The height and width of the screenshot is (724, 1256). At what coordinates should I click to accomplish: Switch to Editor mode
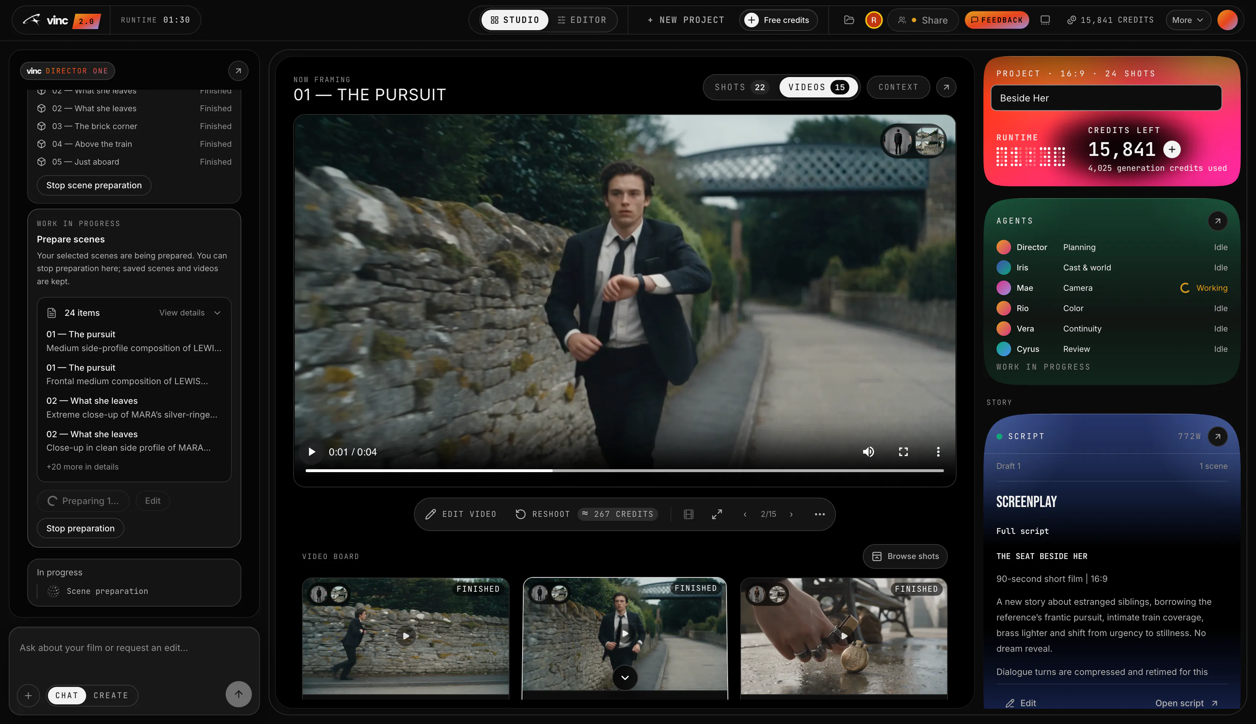(582, 20)
